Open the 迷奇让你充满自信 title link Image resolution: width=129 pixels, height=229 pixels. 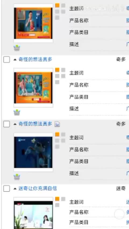(x=38, y=188)
